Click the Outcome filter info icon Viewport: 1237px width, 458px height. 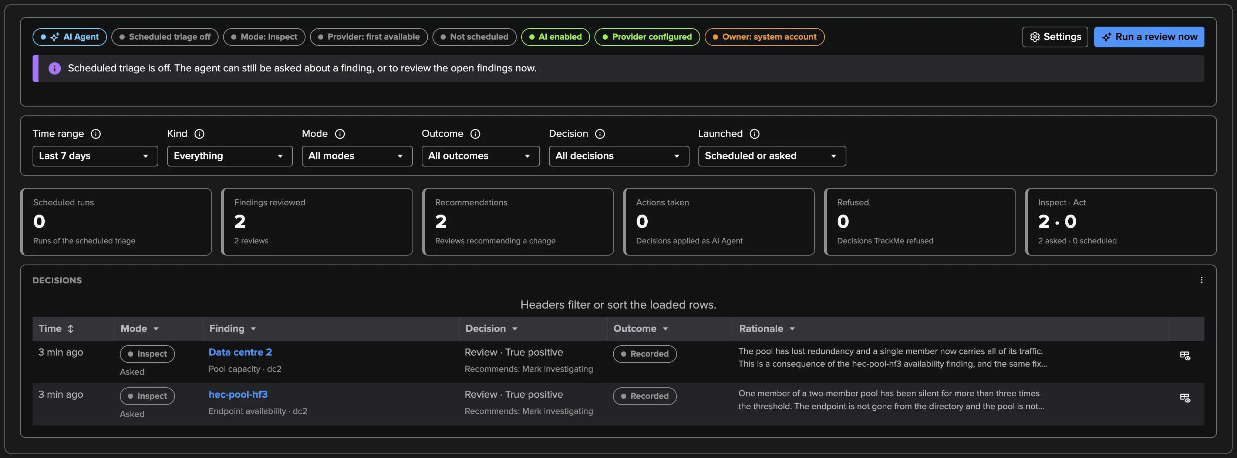pos(475,134)
